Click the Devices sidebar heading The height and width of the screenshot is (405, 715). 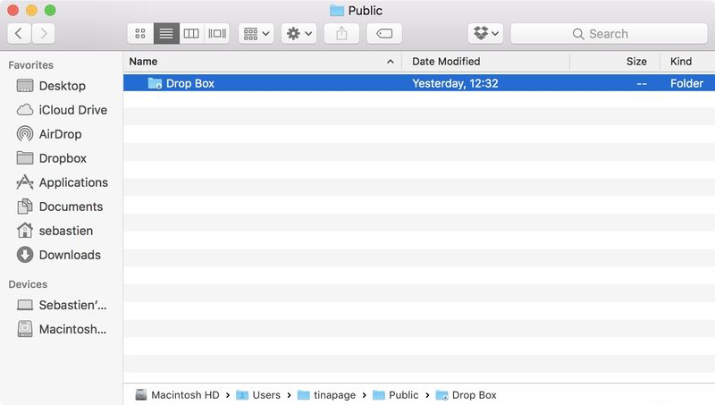28,284
